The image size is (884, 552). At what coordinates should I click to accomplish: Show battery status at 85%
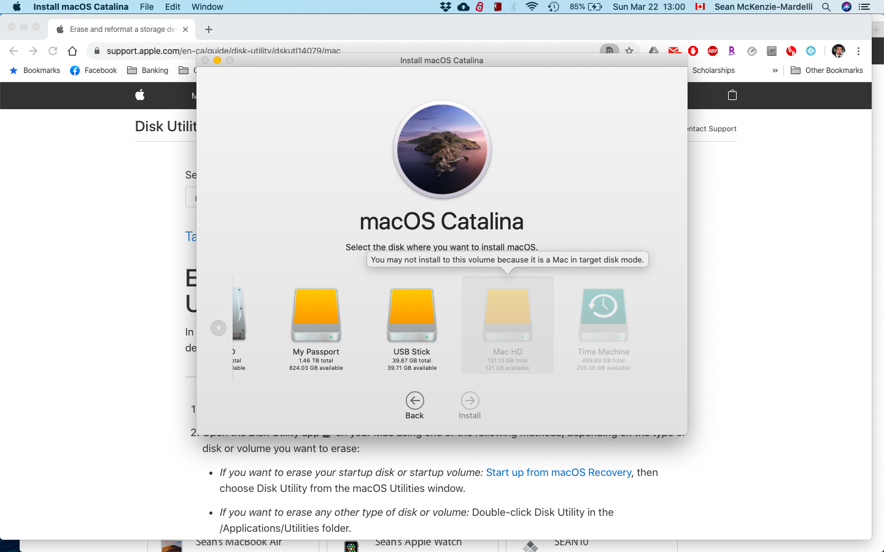[x=586, y=7]
